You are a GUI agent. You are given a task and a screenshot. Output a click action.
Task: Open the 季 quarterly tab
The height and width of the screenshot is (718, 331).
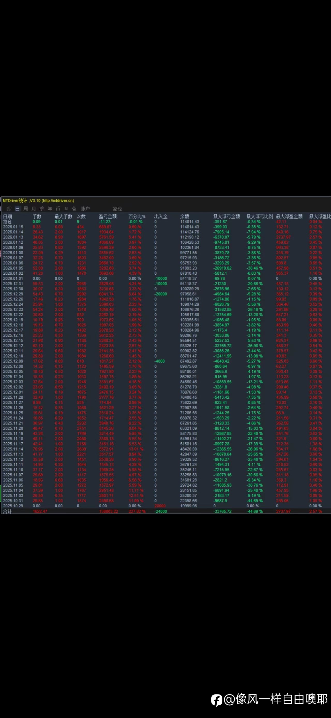click(42, 208)
